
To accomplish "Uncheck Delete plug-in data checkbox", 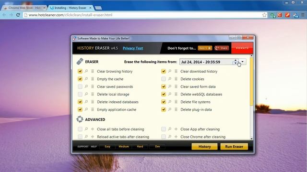I will coord(164,109).
